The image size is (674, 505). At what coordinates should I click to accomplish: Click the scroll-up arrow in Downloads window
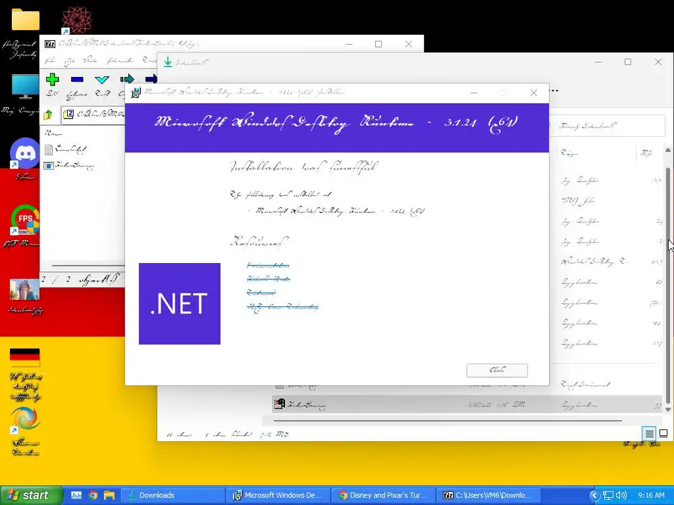coord(668,151)
